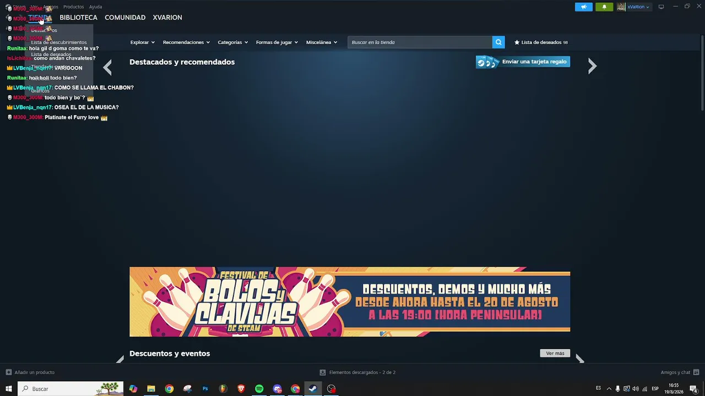Open the green notifications bell
Viewport: 705px width, 396px height.
tap(604, 7)
